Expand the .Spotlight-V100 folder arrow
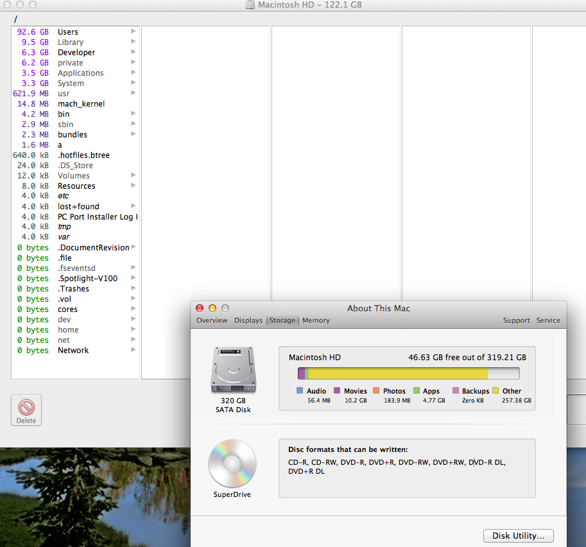This screenshot has width=586, height=547. click(134, 278)
